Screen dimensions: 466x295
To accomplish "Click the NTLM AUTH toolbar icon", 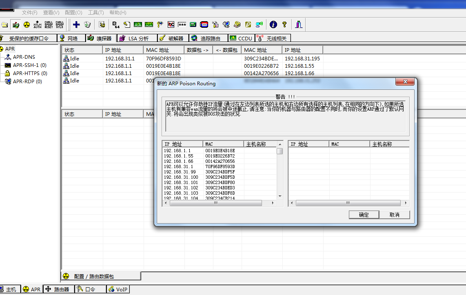I will 38,24.
